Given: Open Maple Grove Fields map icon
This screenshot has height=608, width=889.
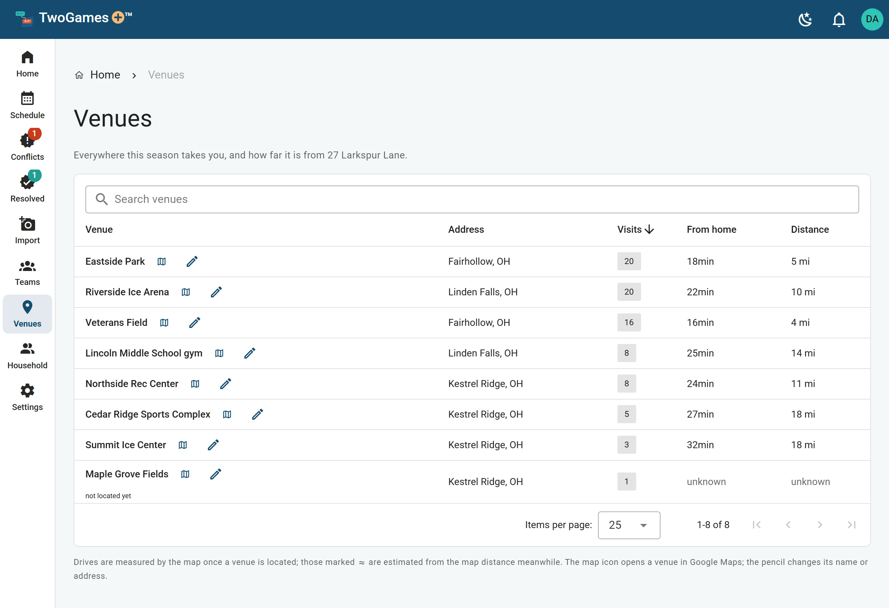Looking at the screenshot, I should click(185, 474).
